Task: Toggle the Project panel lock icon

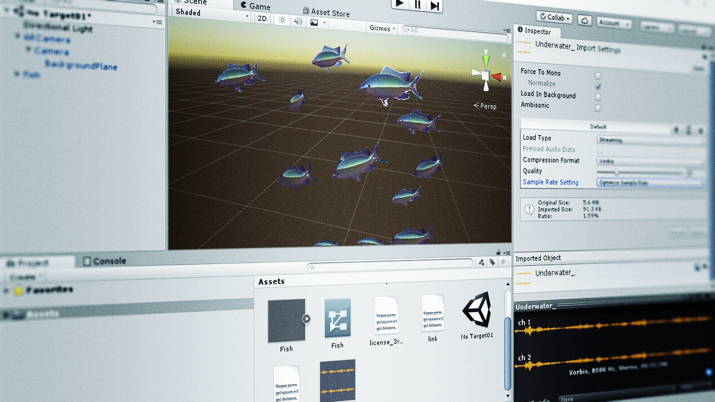Action: pos(498,252)
